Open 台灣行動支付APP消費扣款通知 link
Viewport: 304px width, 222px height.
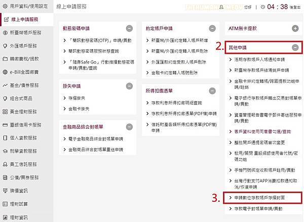point(265,184)
